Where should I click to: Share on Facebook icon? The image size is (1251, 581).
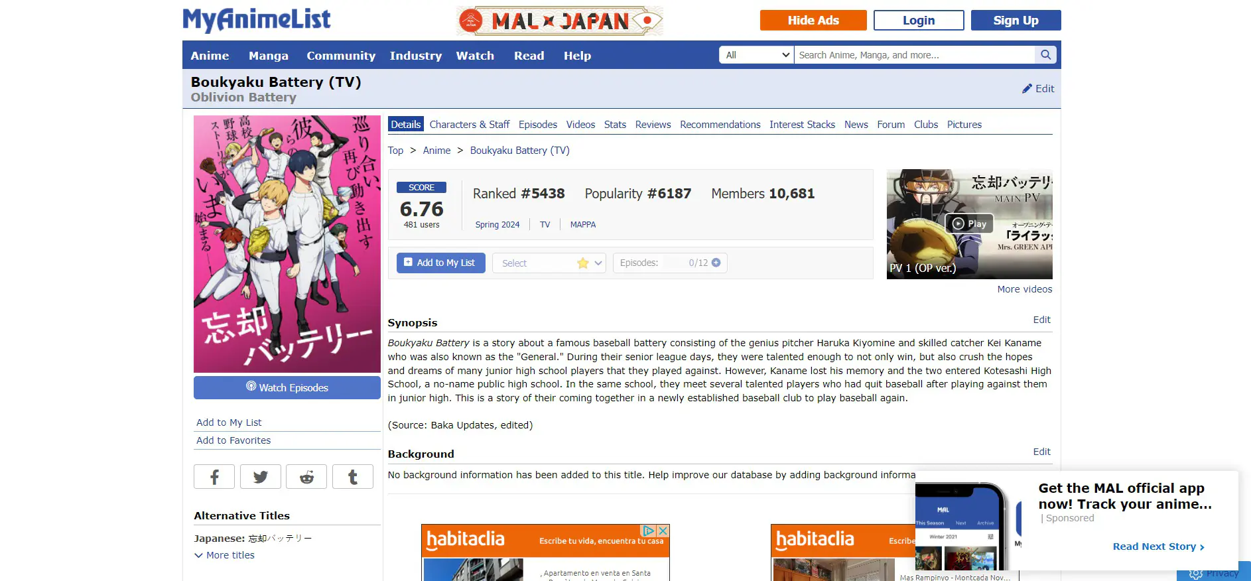pos(214,477)
